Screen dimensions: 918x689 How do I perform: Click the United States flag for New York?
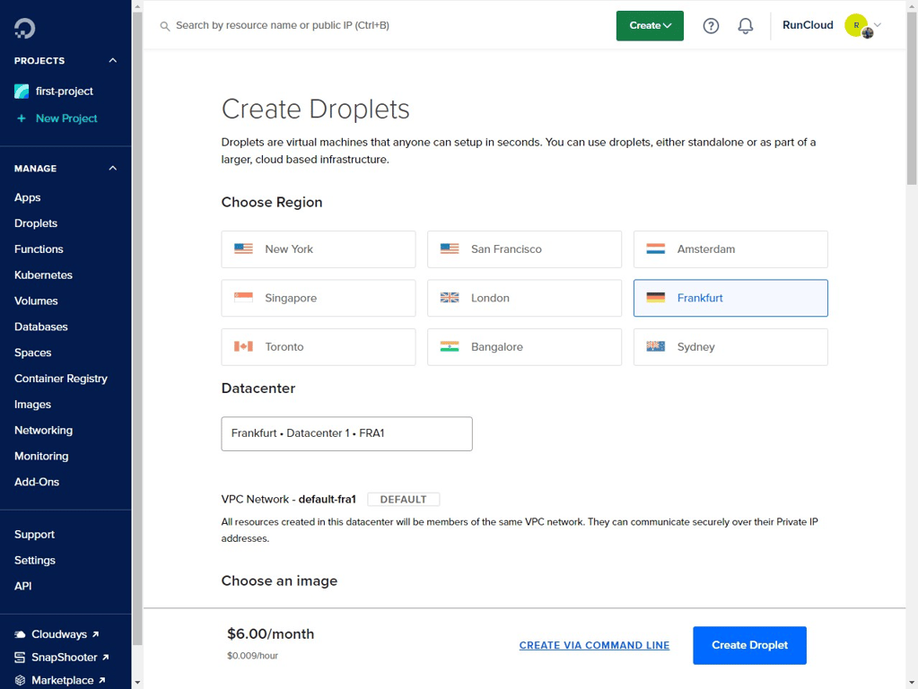pyautogui.click(x=243, y=249)
